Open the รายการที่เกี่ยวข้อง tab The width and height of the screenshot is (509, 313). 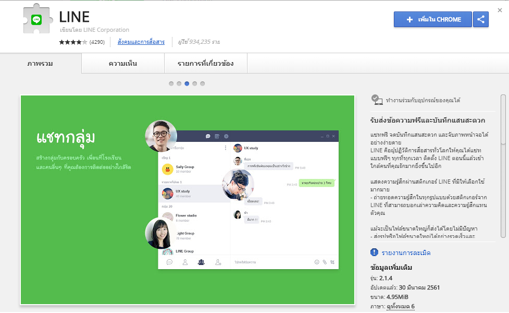point(205,63)
